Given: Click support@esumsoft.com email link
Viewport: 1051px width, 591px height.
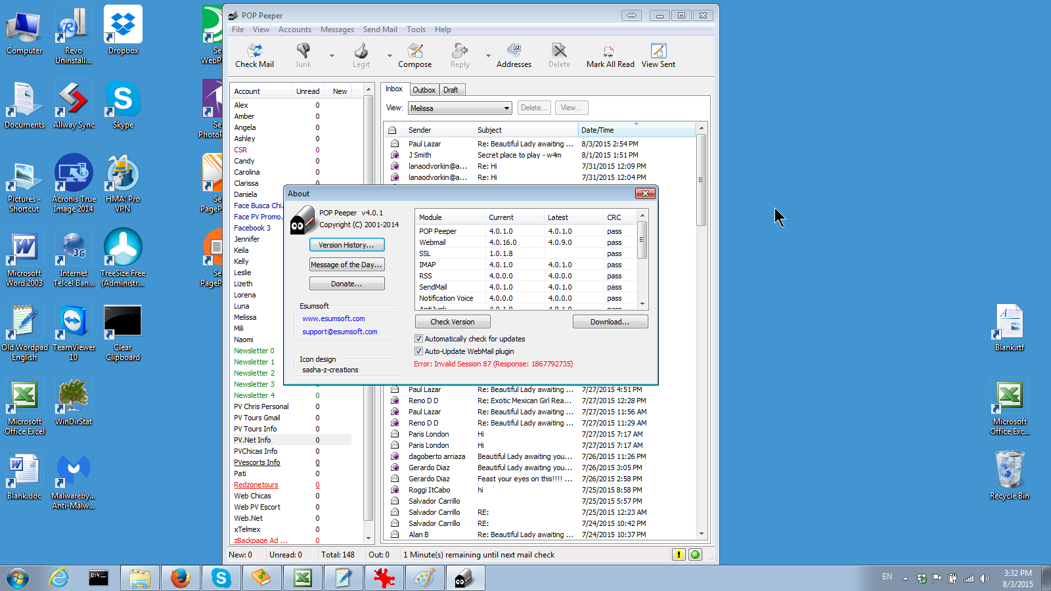Looking at the screenshot, I should (x=340, y=332).
